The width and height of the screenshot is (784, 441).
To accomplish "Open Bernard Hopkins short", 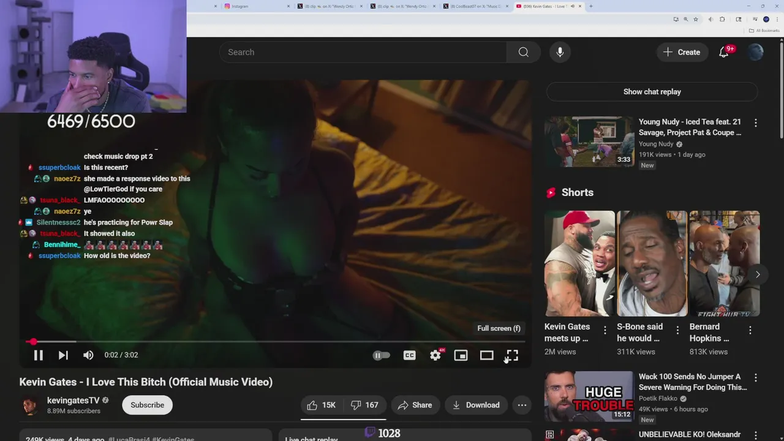I will click(725, 263).
